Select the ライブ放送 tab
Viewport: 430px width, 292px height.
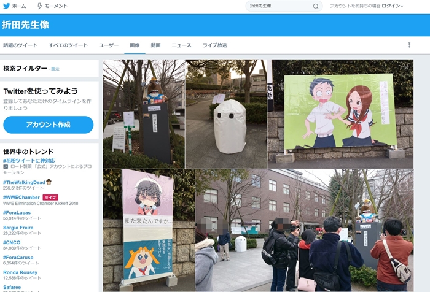(215, 45)
